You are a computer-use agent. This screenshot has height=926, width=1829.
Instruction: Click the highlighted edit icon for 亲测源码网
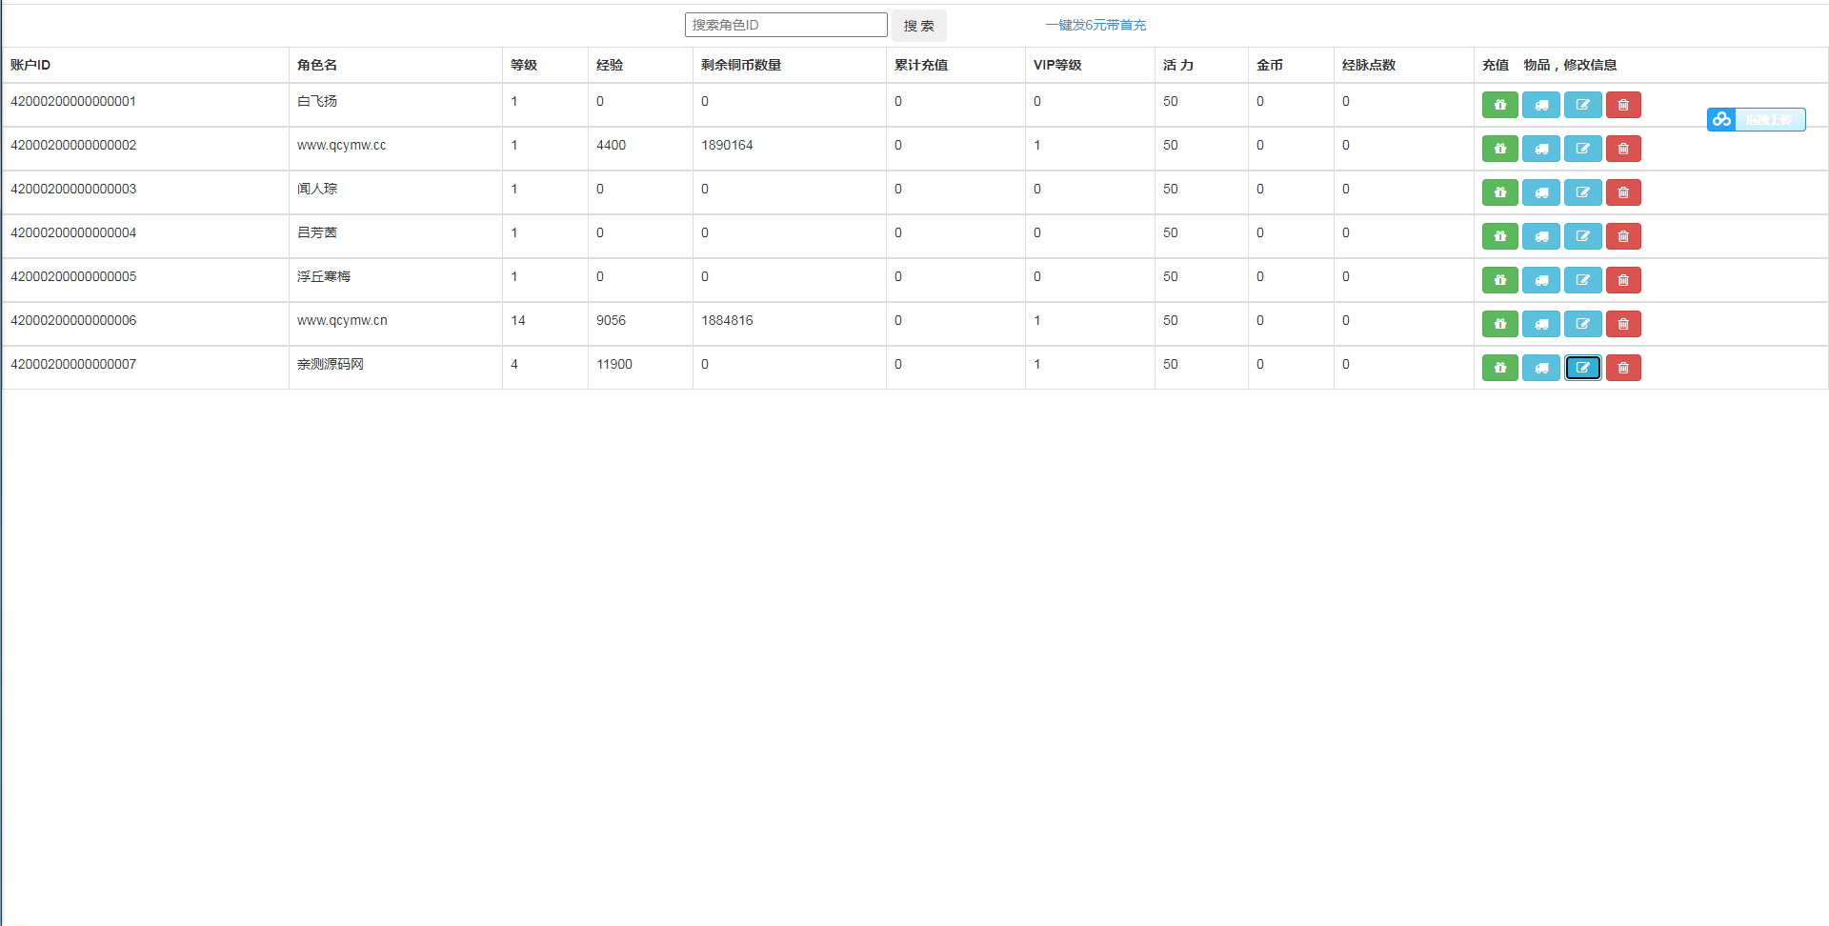(x=1582, y=368)
